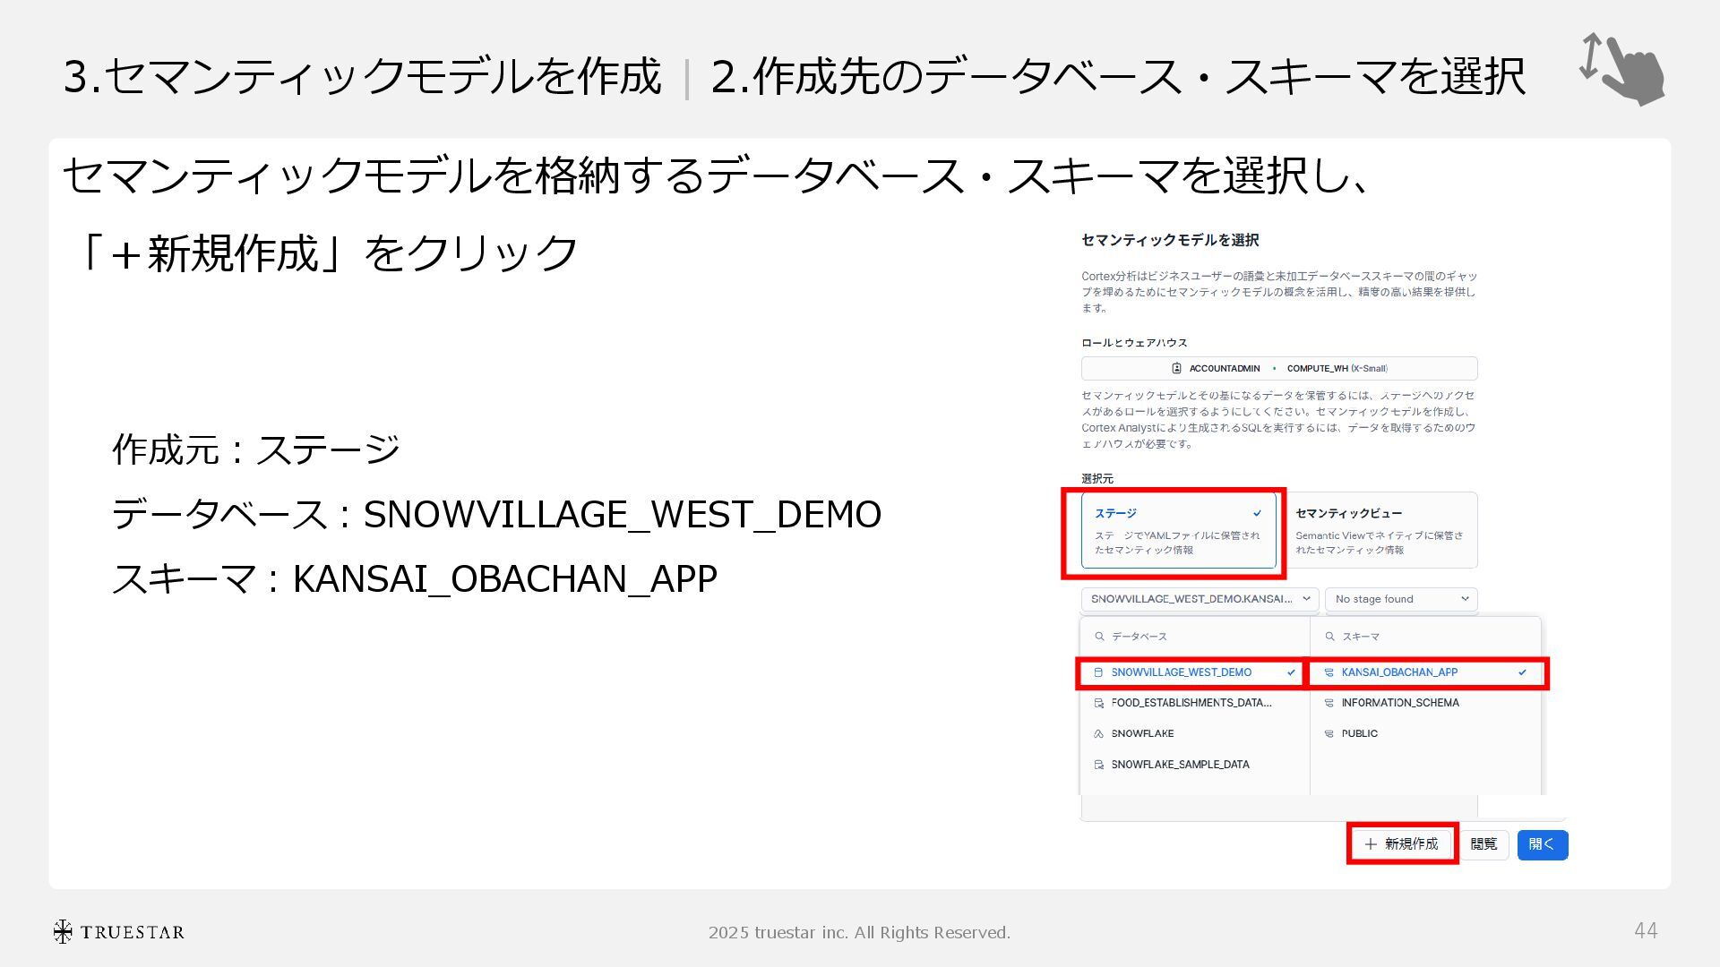The image size is (1720, 967).
Task: Click the PUBLIC schema icon
Action: pos(1329,733)
